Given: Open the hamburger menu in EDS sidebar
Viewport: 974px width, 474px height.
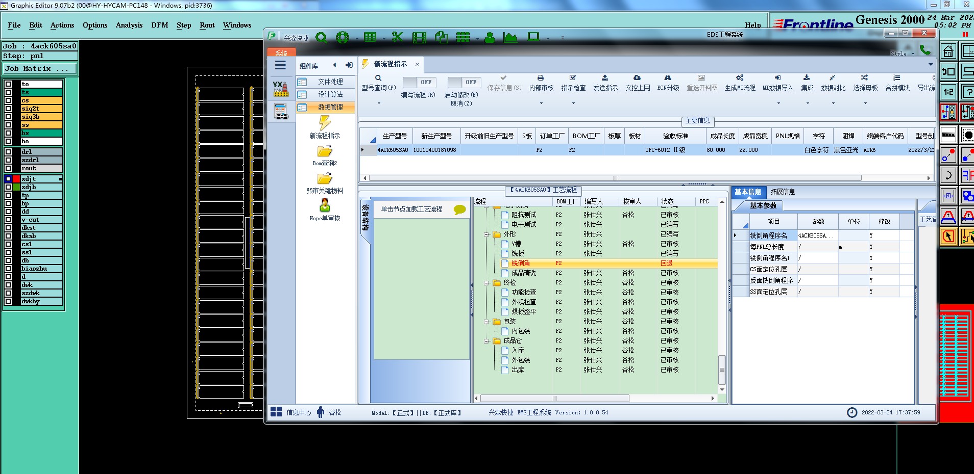Looking at the screenshot, I should point(280,65).
